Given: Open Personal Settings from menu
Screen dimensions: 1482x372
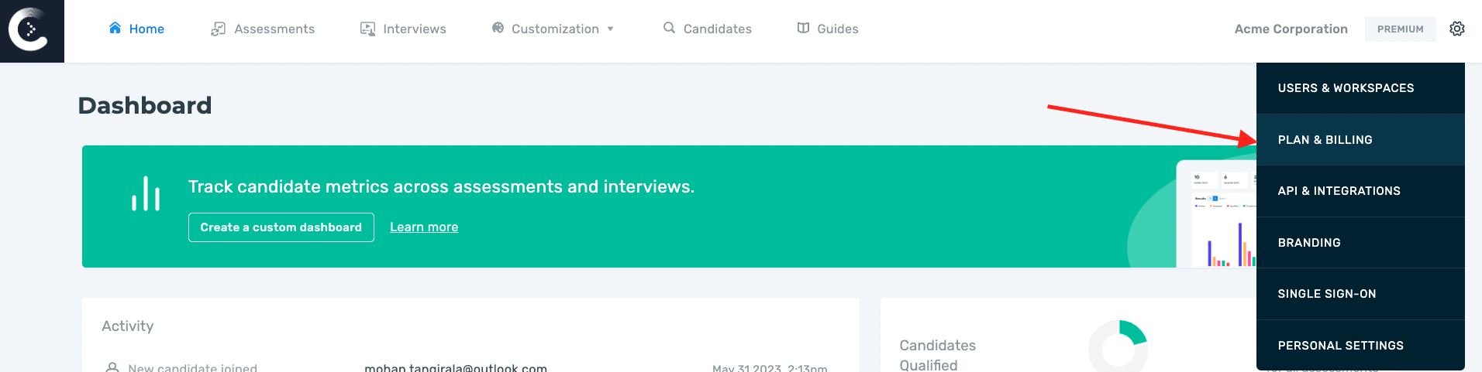Looking at the screenshot, I should point(1340,346).
